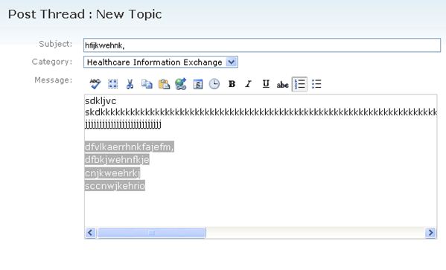Paste from clipboard icon in toolbar

tap(164, 84)
